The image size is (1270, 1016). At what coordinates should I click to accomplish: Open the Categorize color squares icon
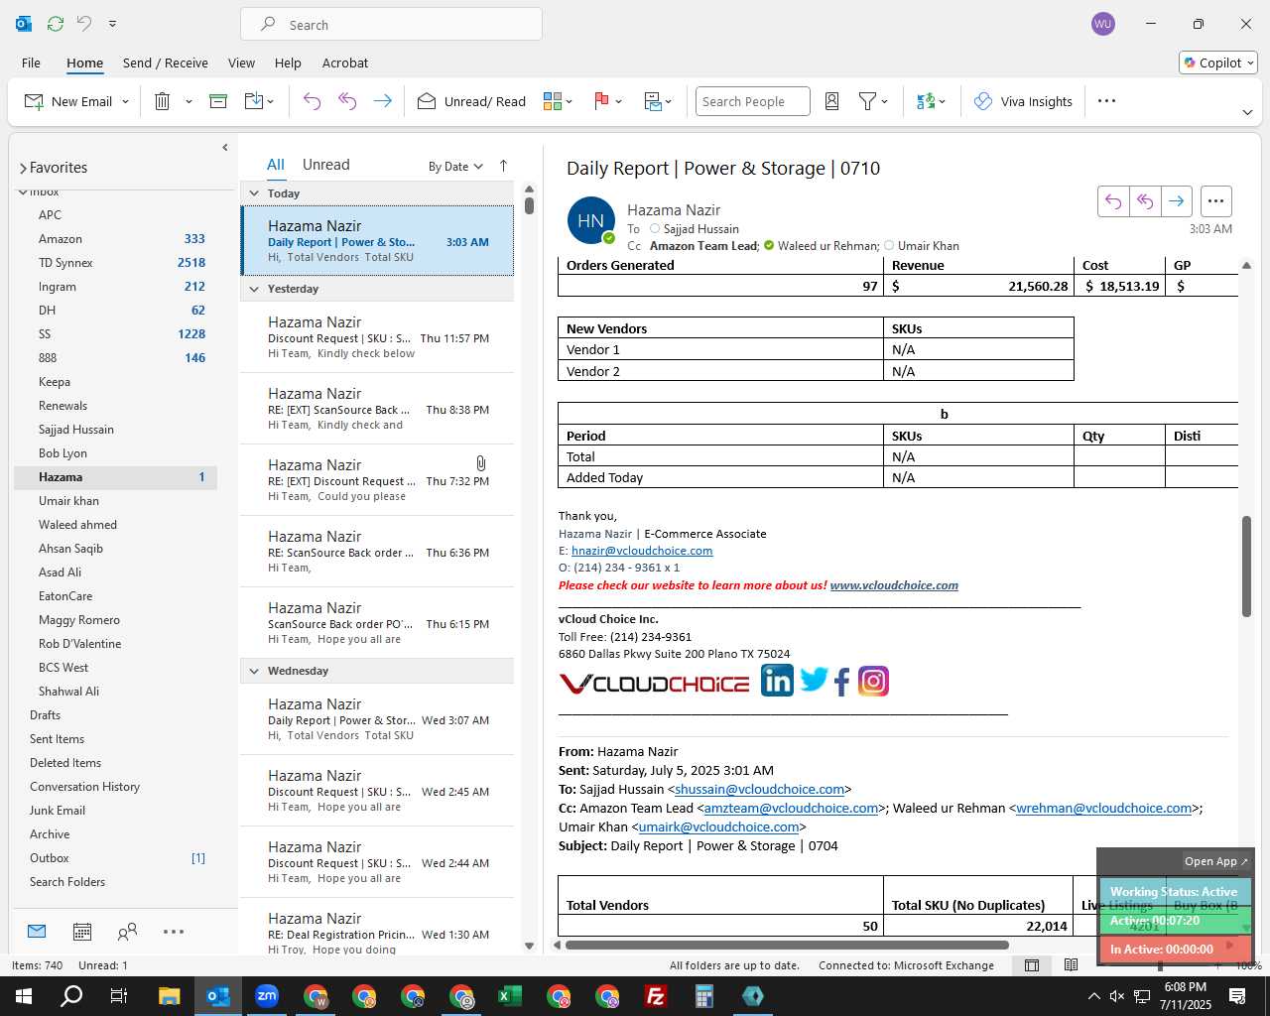tap(553, 101)
